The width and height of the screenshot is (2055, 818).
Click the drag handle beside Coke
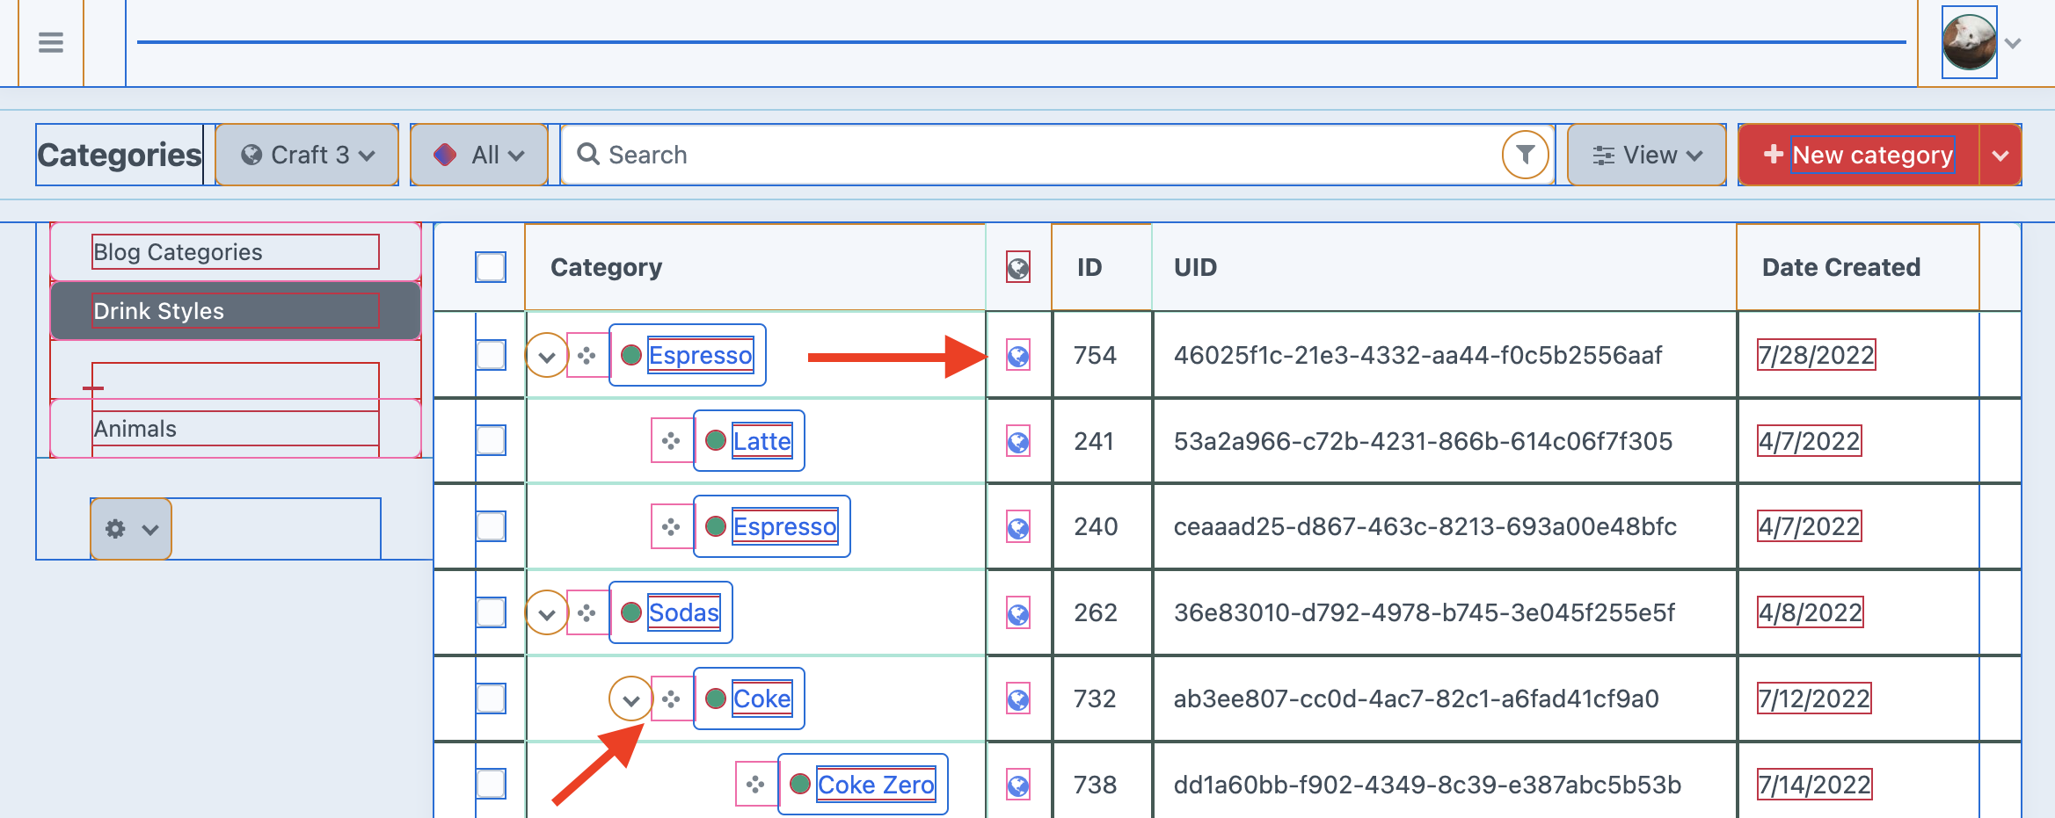click(672, 699)
